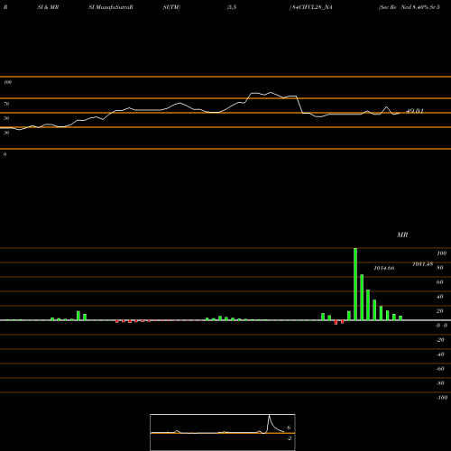Viewport: 451px width, 451px height.
Task: Open the mini overview chart thumbnail
Action: [223, 432]
